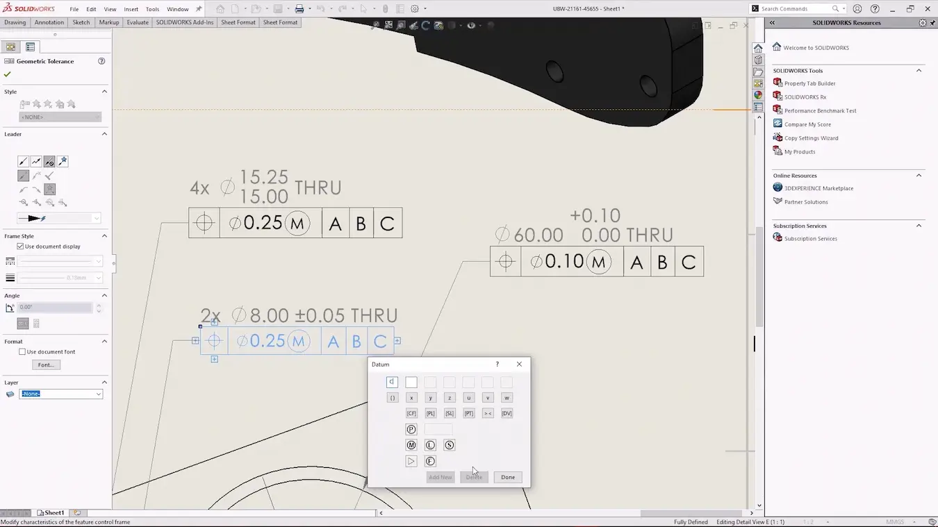Viewport: 938px width, 527px height.
Task: Toggle the Use document display checkbox
Action: 21,246
